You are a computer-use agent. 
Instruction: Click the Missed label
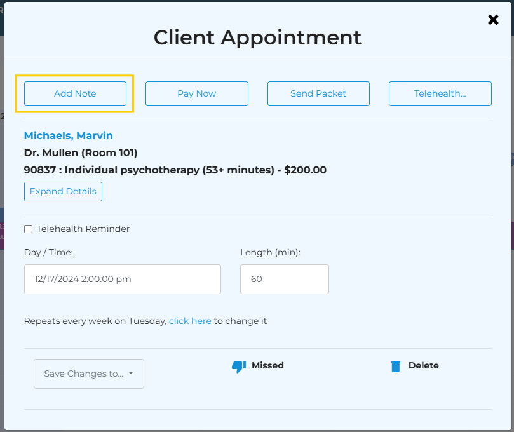[x=267, y=365]
